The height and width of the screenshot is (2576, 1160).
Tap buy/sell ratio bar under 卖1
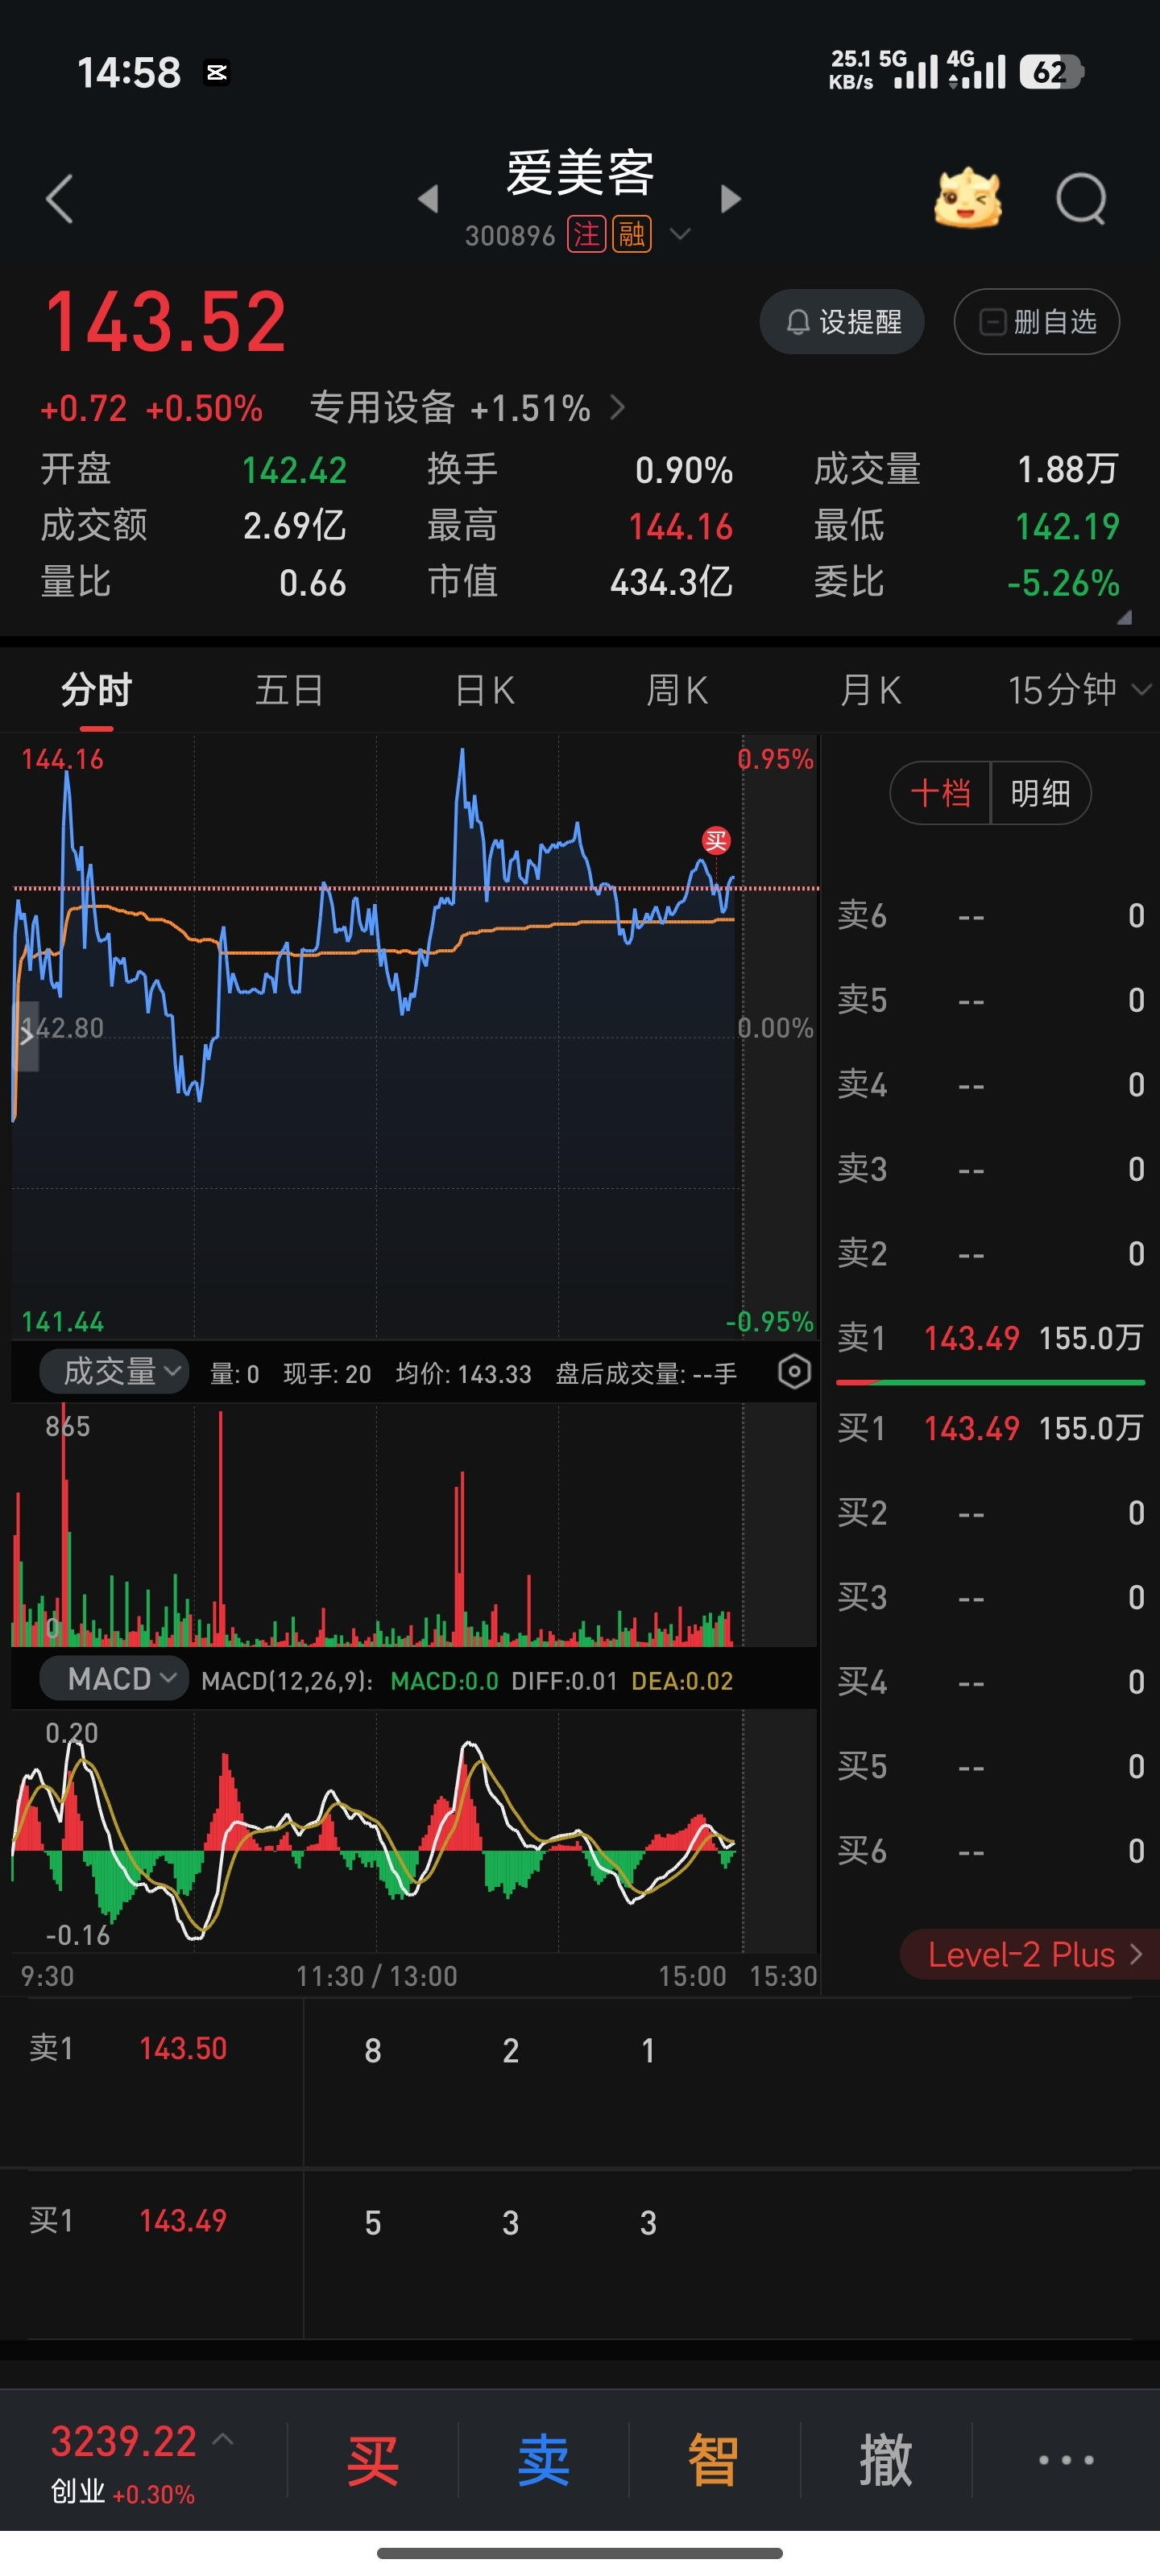click(x=991, y=1382)
